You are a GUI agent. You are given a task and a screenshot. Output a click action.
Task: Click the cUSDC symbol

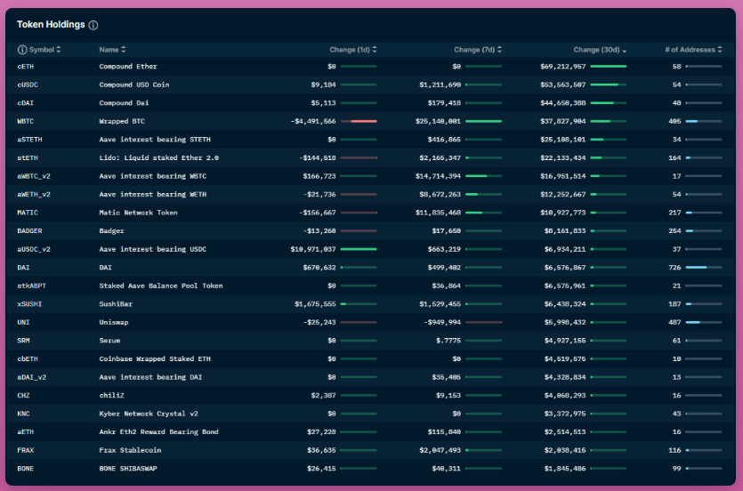click(28, 85)
